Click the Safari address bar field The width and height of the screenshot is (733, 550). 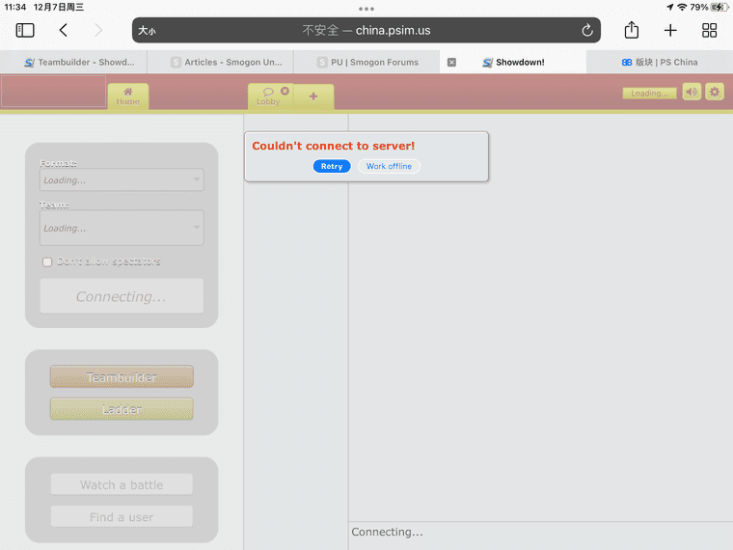(x=366, y=30)
